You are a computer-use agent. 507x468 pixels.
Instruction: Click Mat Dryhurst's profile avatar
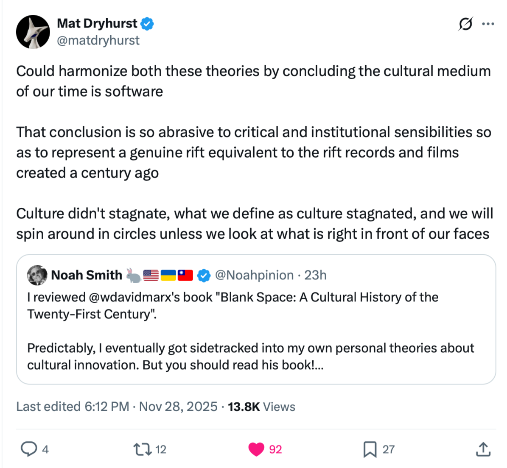tap(33, 32)
